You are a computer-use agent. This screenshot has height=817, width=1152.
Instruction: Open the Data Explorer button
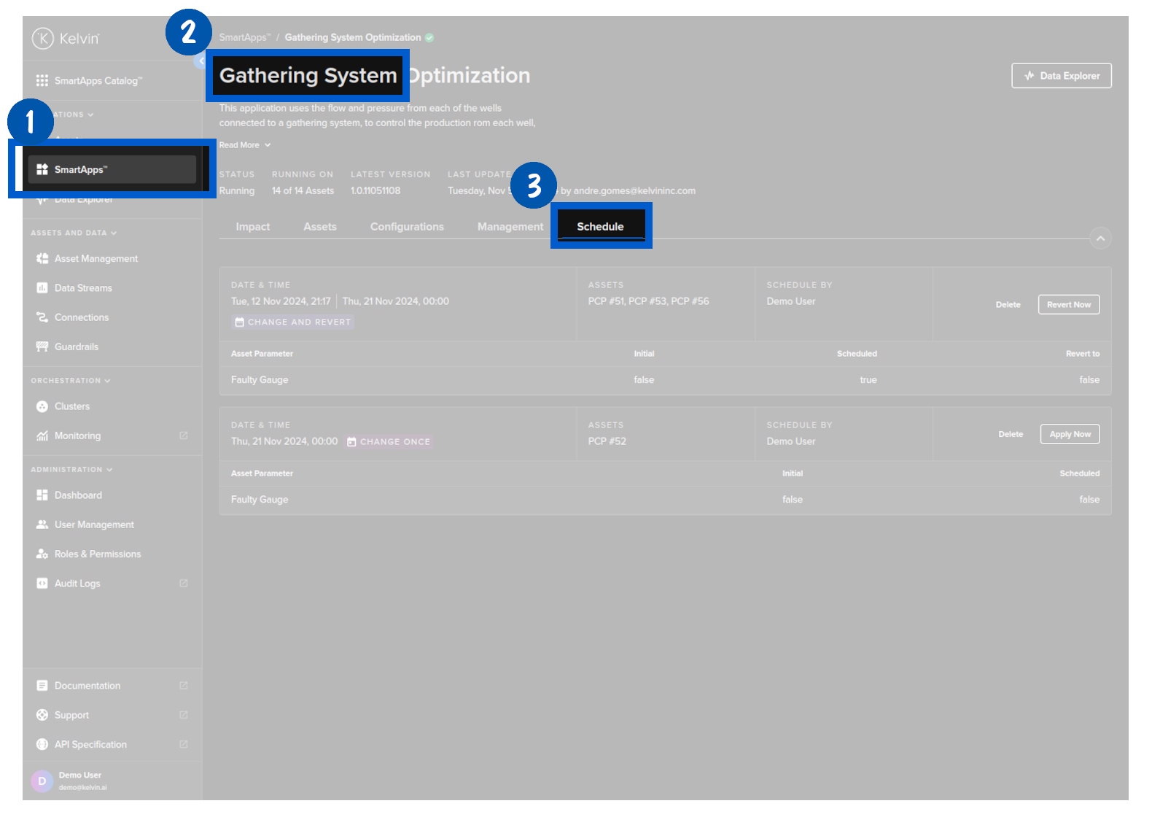coord(1061,76)
